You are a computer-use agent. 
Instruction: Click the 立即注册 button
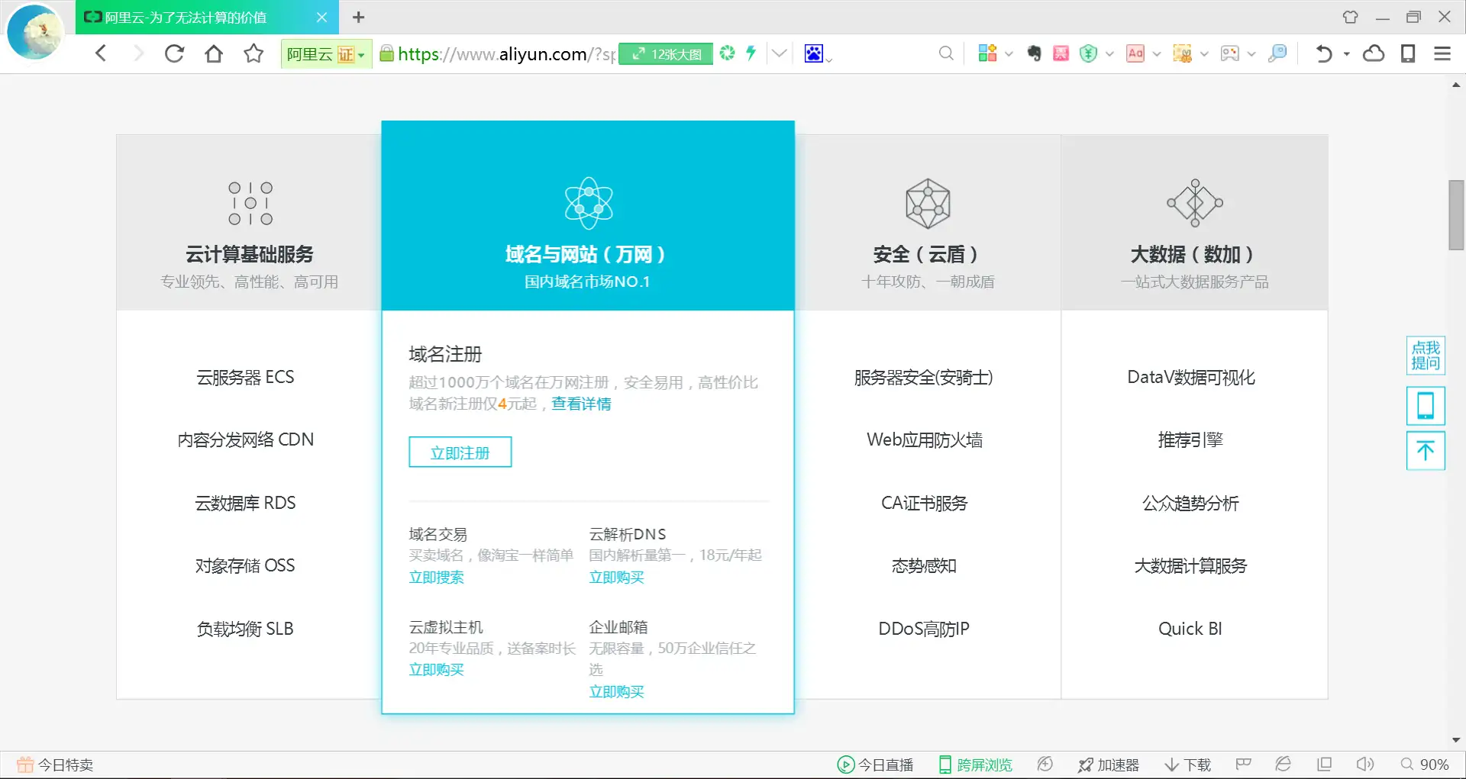460,452
